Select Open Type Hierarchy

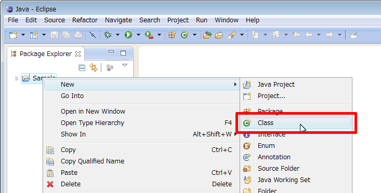(142, 122)
